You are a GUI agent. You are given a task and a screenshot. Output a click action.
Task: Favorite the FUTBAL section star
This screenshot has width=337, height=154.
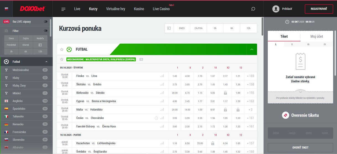pyautogui.click(x=62, y=49)
